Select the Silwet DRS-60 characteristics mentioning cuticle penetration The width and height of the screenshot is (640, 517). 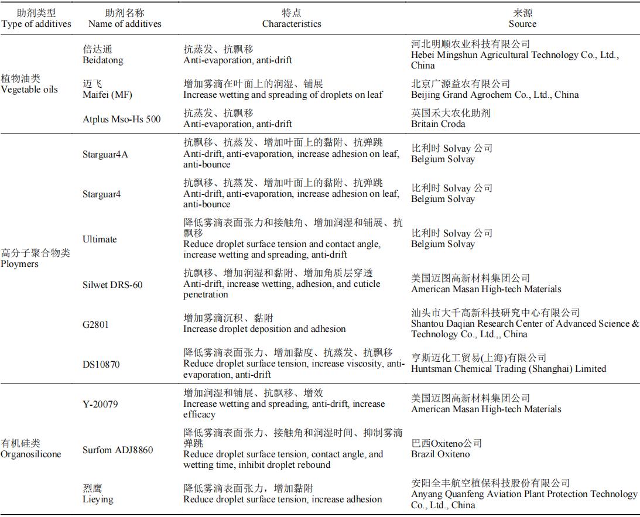click(282, 283)
